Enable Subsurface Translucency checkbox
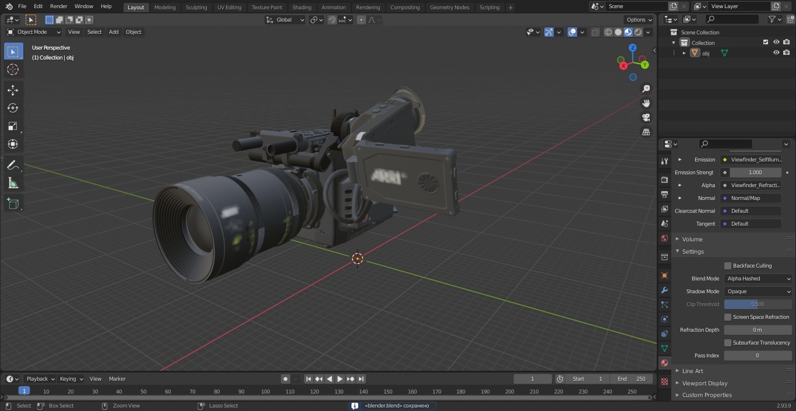This screenshot has width=796, height=411. click(x=728, y=343)
